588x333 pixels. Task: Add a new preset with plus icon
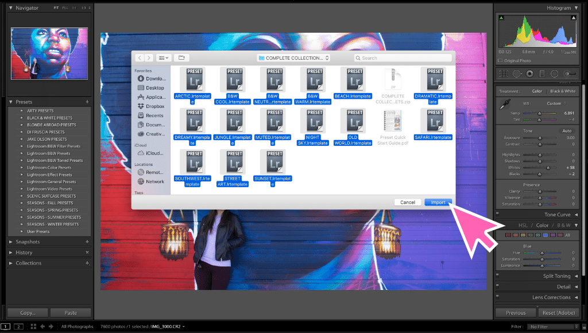pos(87,102)
